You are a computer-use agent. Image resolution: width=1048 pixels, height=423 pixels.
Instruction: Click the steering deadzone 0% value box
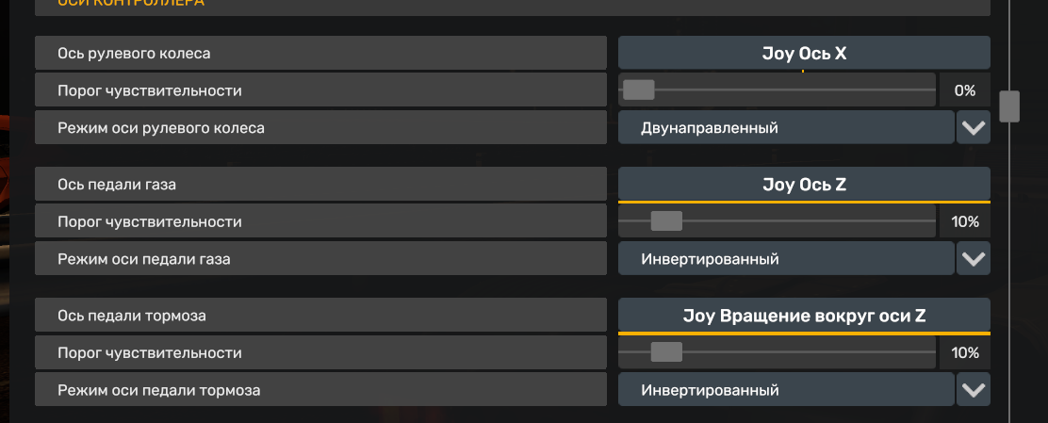point(964,90)
